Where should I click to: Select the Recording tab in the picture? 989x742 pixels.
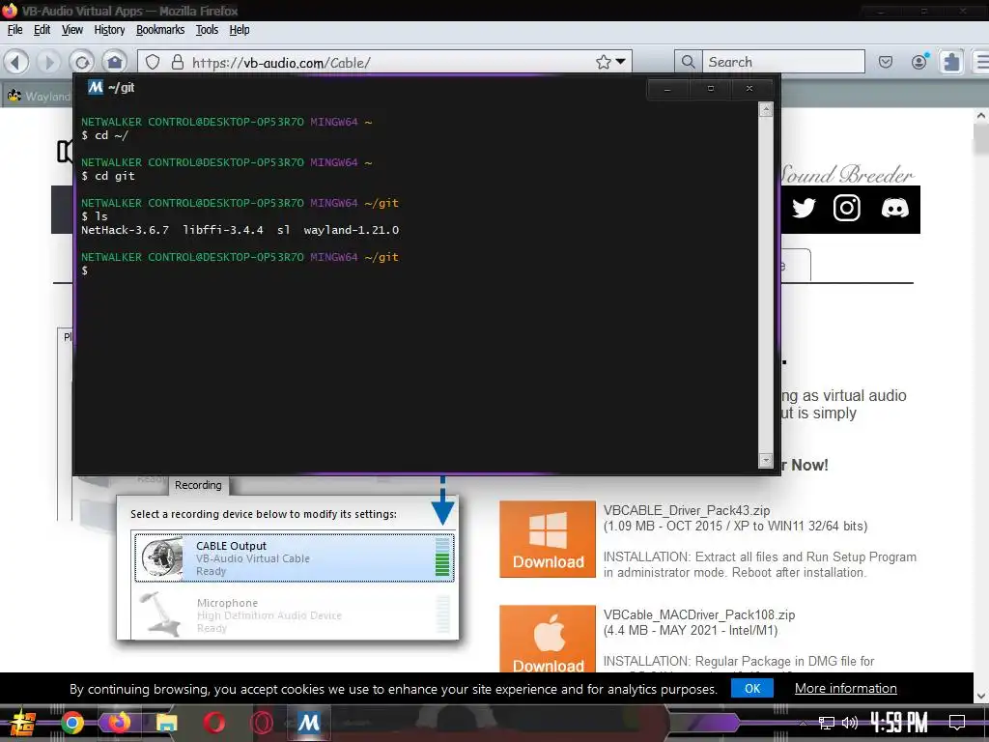coord(198,485)
